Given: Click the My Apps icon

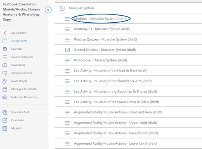Looking at the screenshot, I should (5, 128).
